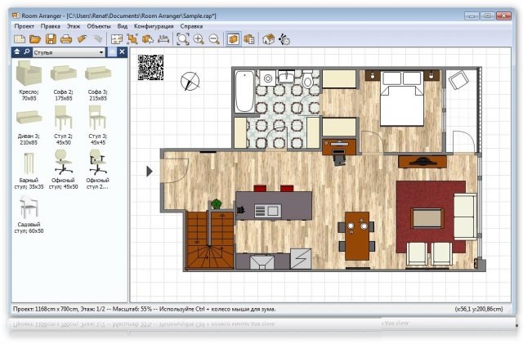Image resolution: width=523 pixels, height=344 pixels.
Task: Select the 3.5m measure tool
Action: (x=163, y=39)
